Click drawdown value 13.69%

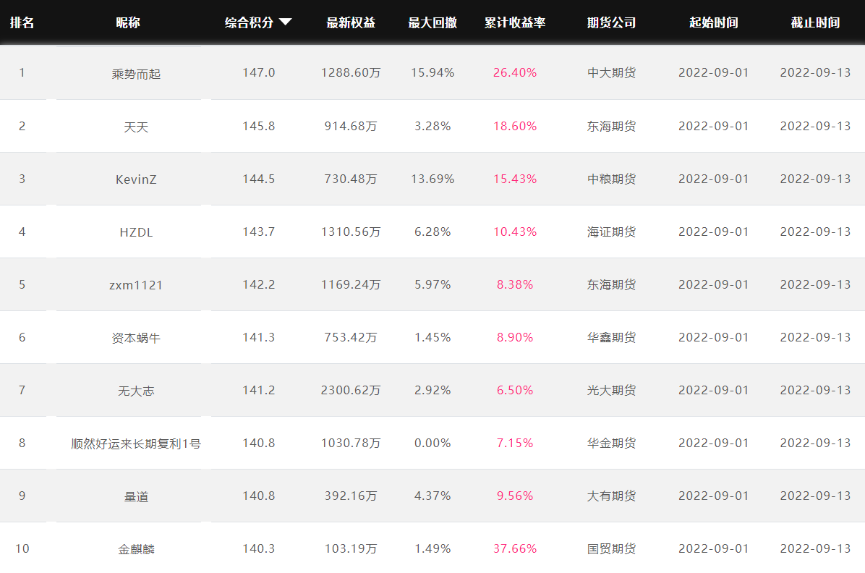[432, 179]
